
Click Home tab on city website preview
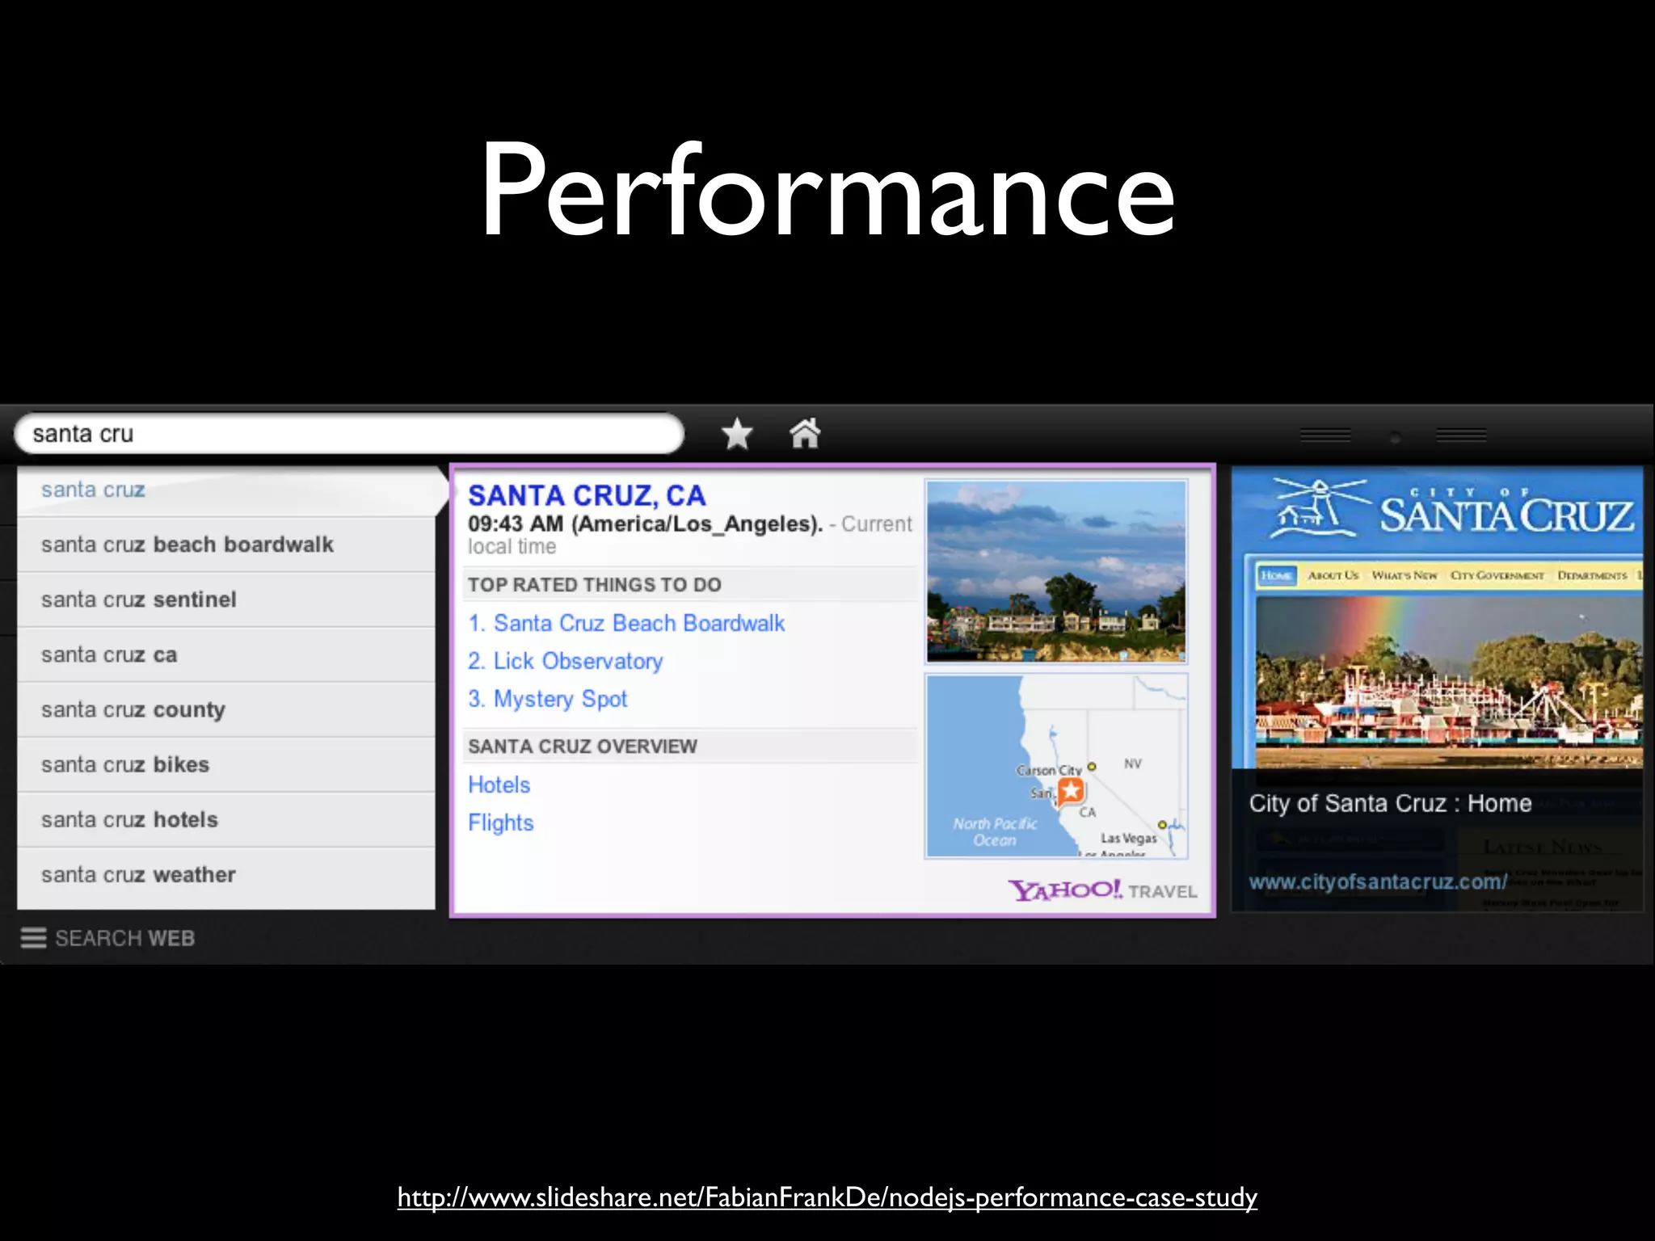[1276, 575]
